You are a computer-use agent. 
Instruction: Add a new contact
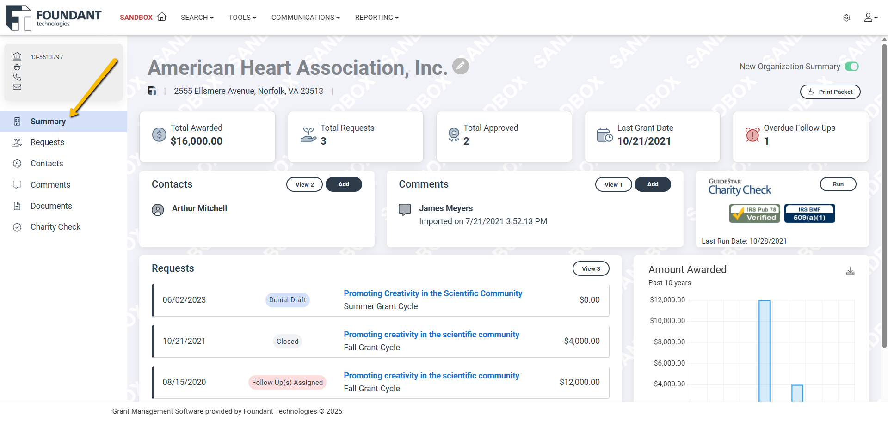344,184
